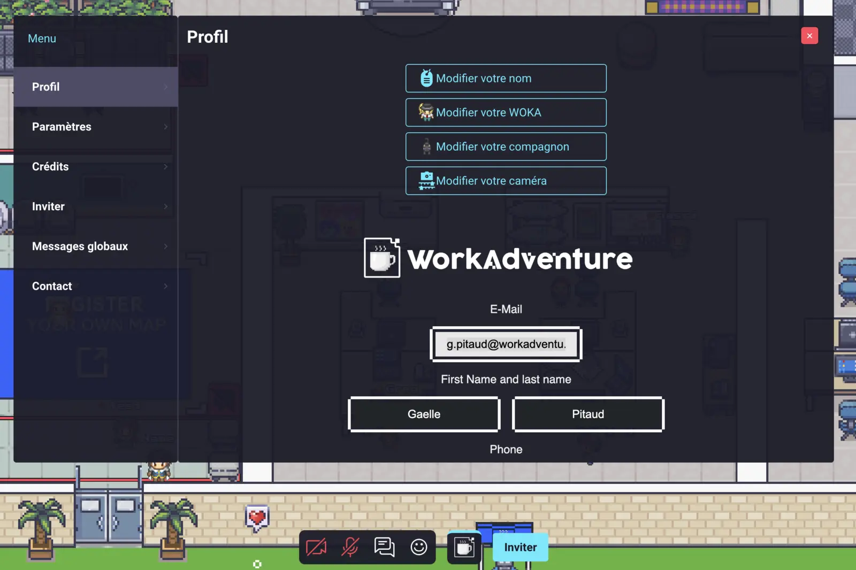Expand the Inviter chevron arrow
Image resolution: width=856 pixels, height=570 pixels.
[166, 206]
